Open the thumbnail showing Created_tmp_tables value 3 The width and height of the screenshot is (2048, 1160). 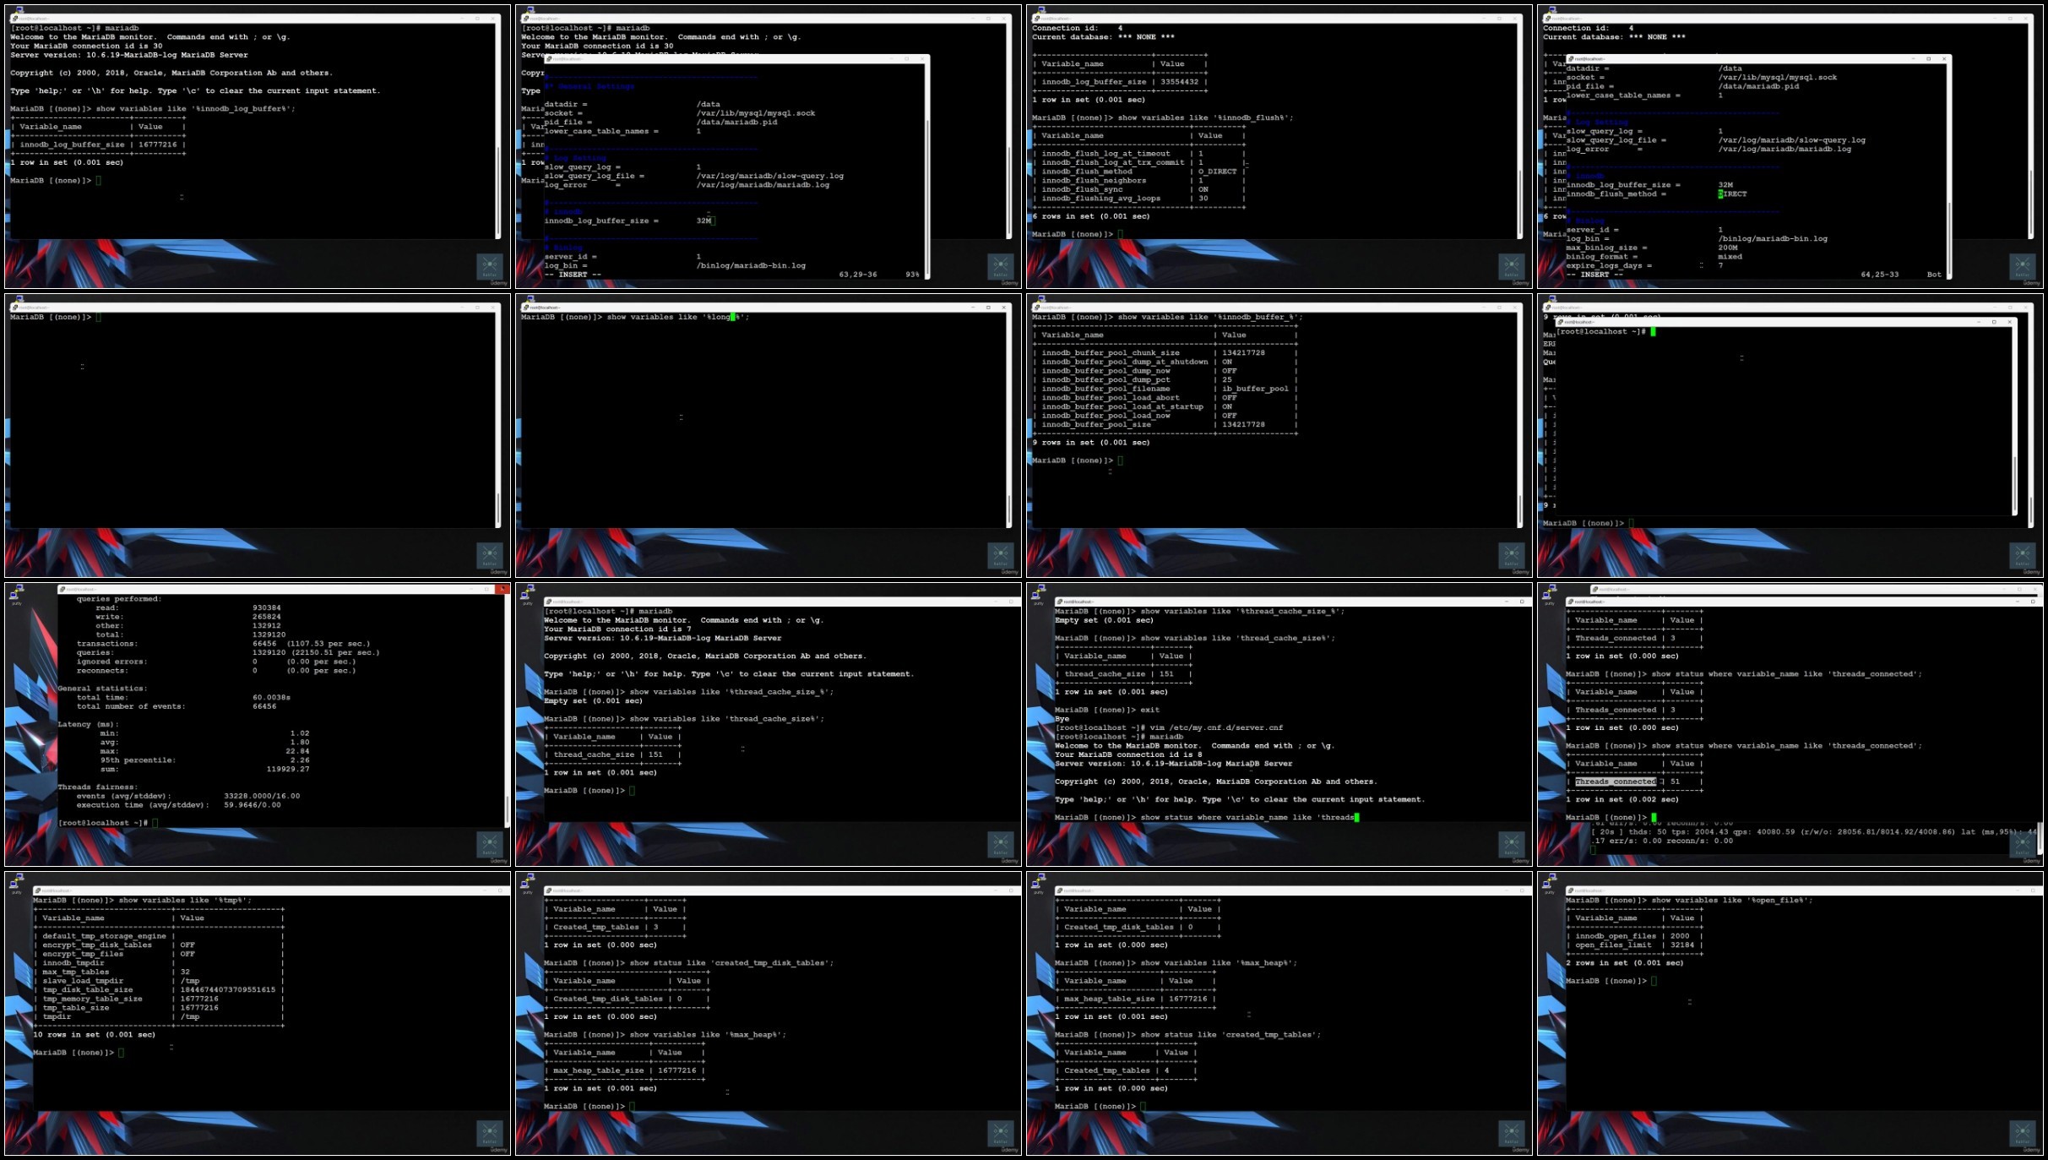click(x=768, y=1013)
